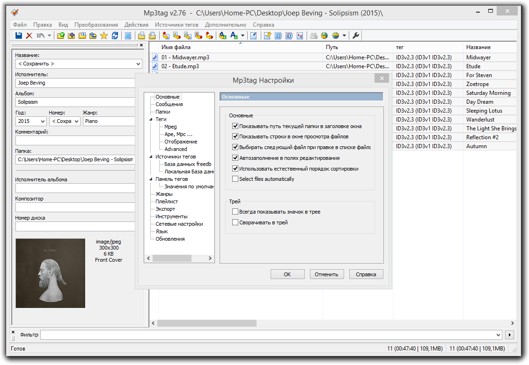Click the red X Remove tag icon

(x=29, y=36)
